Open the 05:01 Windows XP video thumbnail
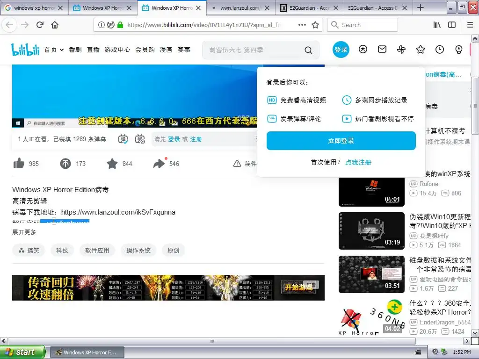The height and width of the screenshot is (359, 479). click(x=371, y=192)
